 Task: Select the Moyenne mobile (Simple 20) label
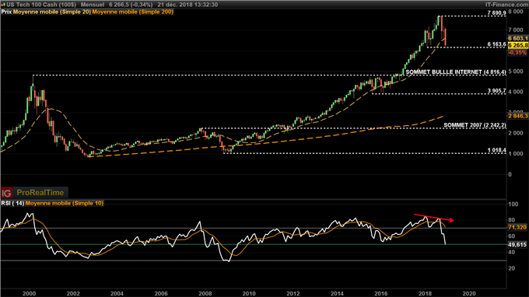click(51, 12)
